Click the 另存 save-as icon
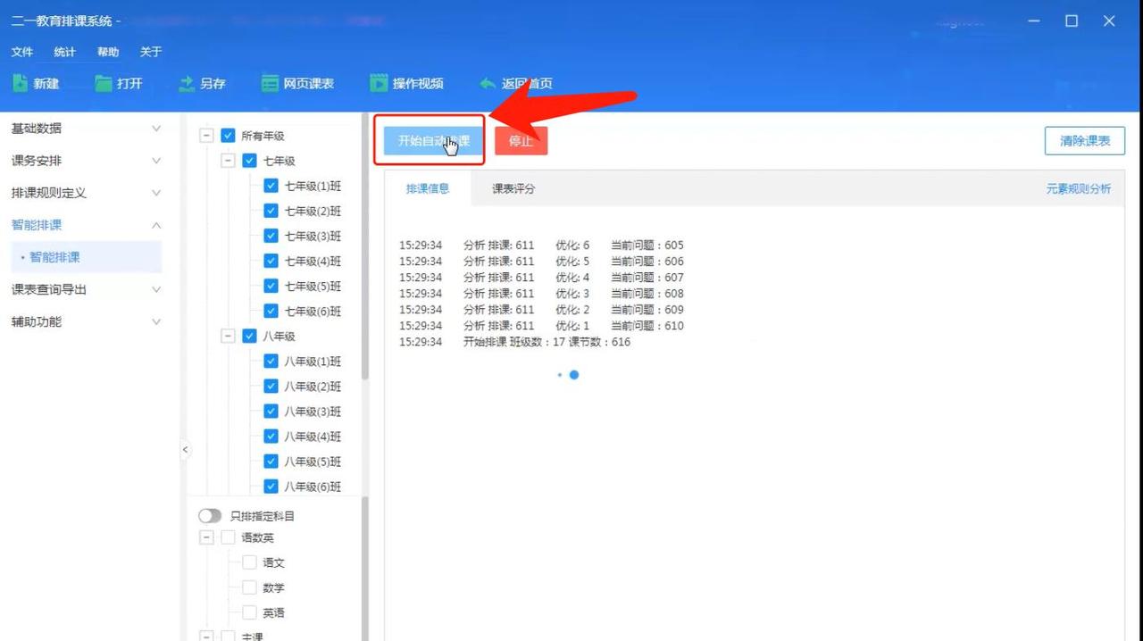This screenshot has width=1143, height=641. pyautogui.click(x=187, y=83)
